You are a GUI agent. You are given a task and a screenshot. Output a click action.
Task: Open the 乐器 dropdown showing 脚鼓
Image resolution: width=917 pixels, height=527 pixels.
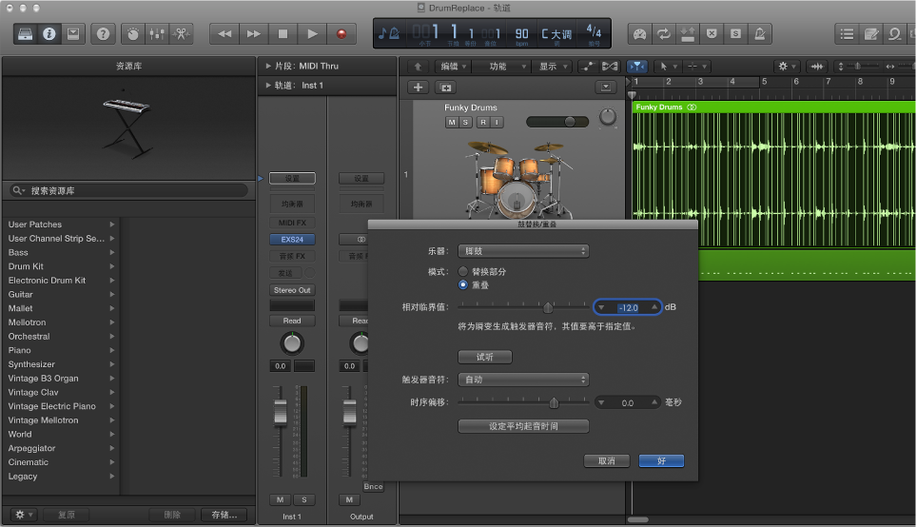(x=523, y=251)
